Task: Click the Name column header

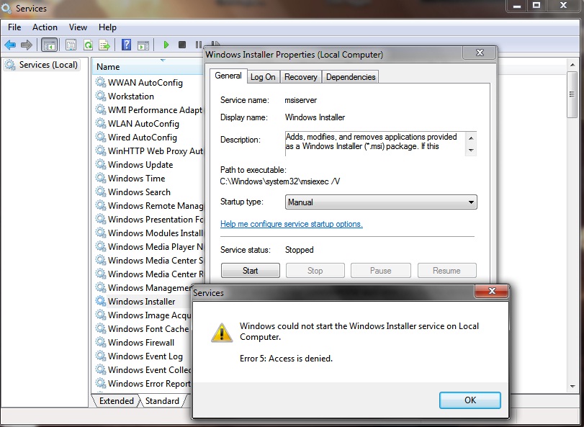Action: pyautogui.click(x=148, y=67)
